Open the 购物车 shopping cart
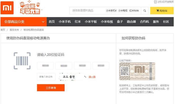The height and width of the screenshot is (104, 175). [x=162, y=11]
